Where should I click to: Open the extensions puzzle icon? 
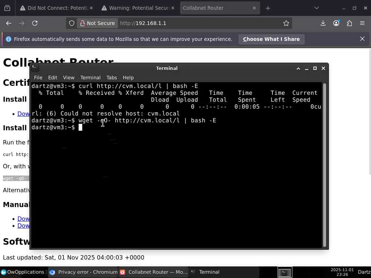tap(349, 23)
